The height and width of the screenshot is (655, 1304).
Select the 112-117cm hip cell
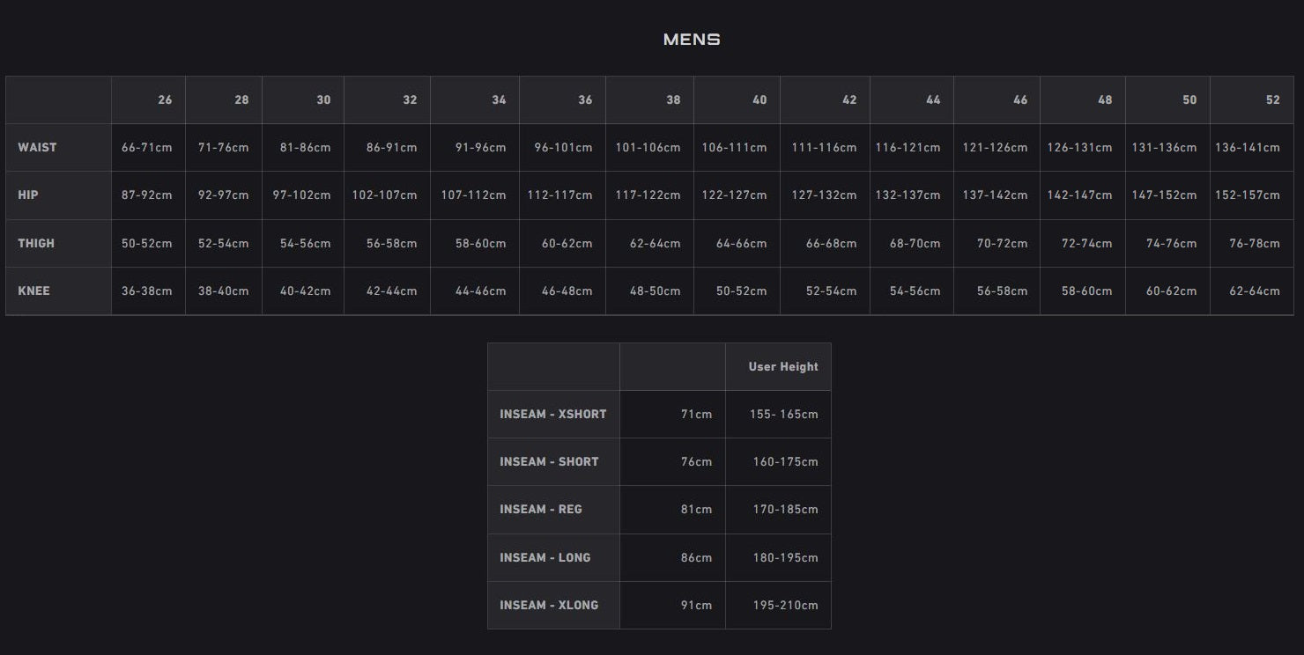(x=559, y=195)
